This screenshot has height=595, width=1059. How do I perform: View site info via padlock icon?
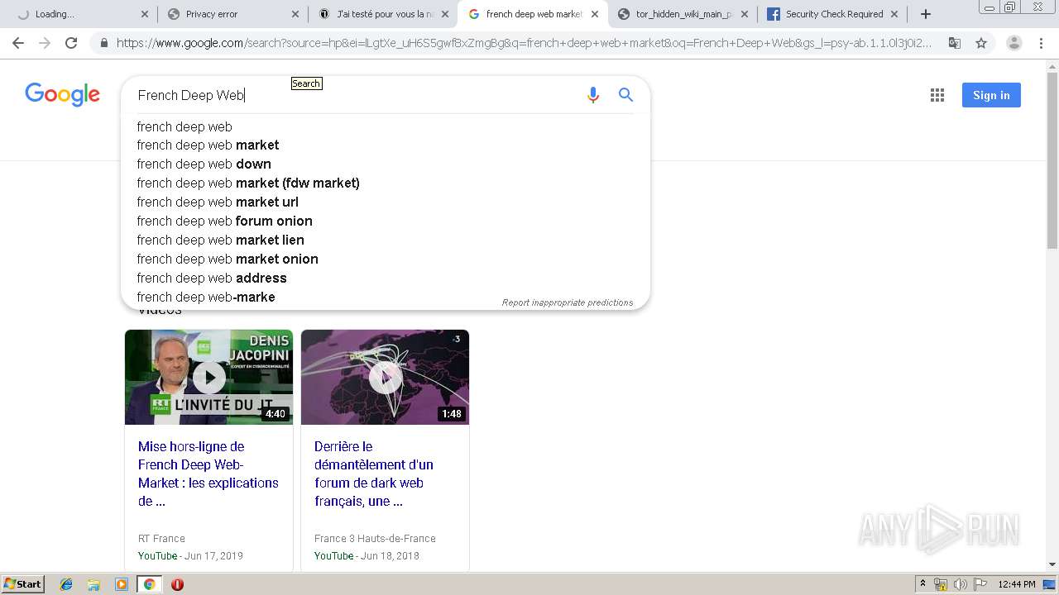tap(103, 43)
